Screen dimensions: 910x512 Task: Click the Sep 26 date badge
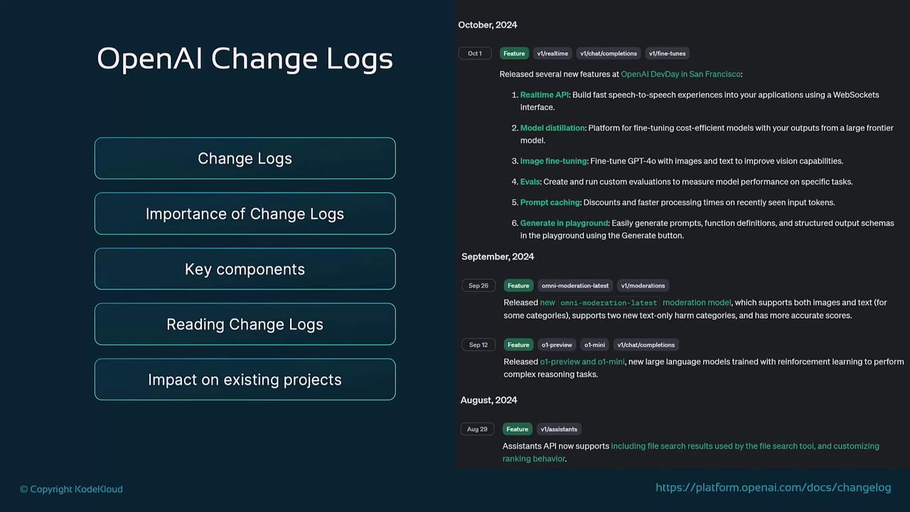pos(478,286)
